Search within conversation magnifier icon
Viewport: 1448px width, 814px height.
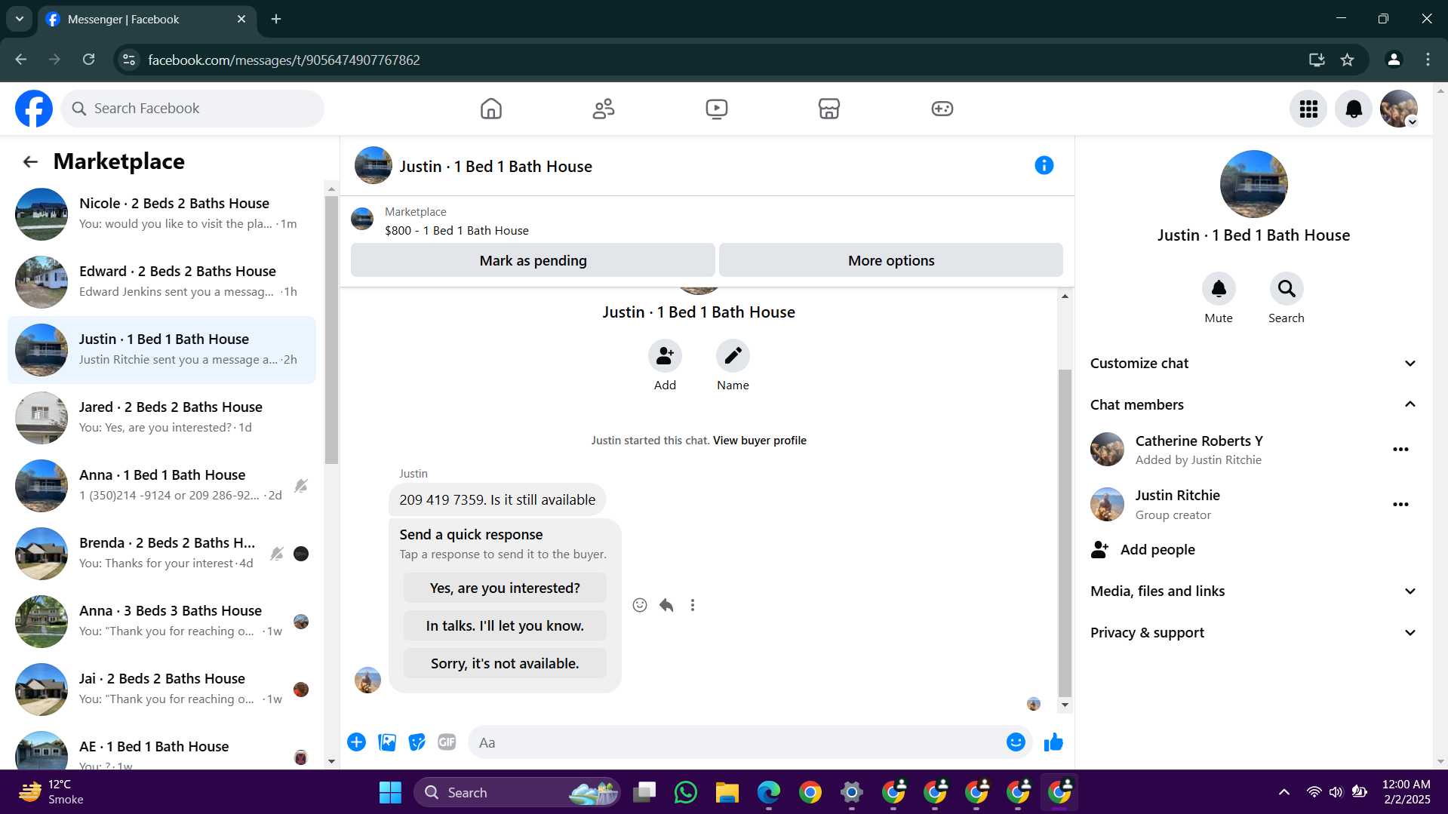[x=1287, y=288]
